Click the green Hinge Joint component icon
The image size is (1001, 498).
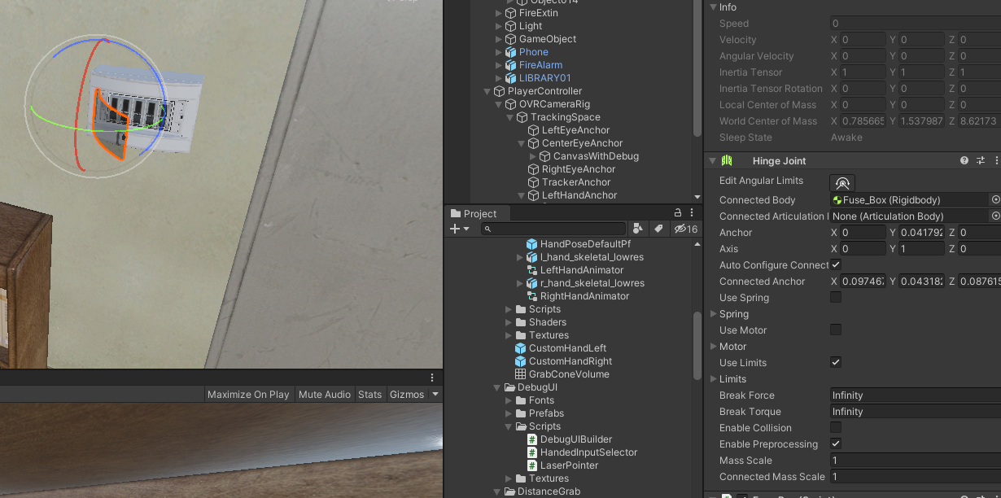727,161
